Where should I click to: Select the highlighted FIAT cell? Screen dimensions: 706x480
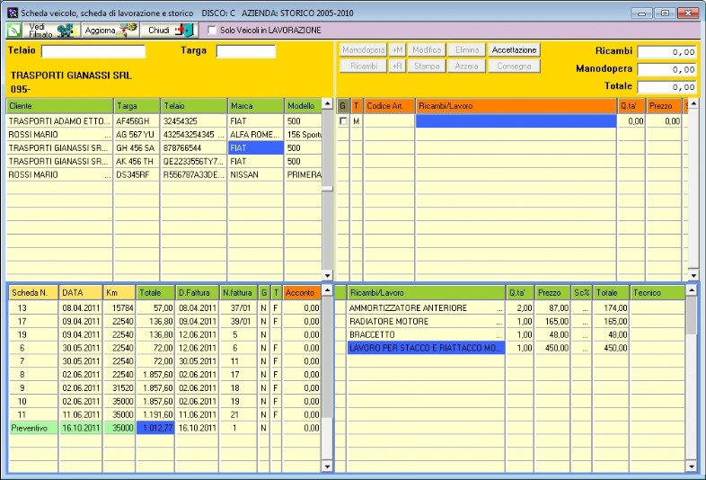(256, 147)
